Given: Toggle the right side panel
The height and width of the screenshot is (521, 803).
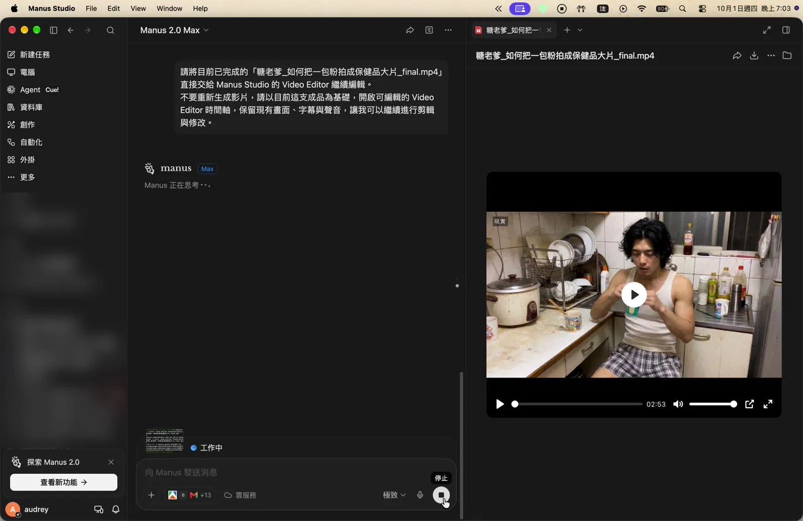Looking at the screenshot, I should (x=786, y=30).
